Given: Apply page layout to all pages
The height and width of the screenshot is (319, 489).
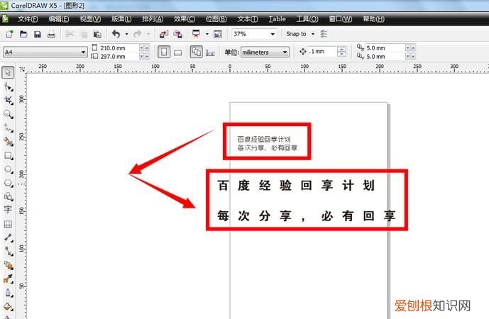Looking at the screenshot, I should click(x=196, y=52).
